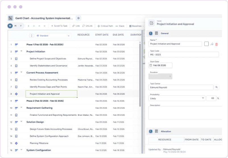Open the Start Date calendar picker
228x158 pixels.
click(x=151, y=65)
